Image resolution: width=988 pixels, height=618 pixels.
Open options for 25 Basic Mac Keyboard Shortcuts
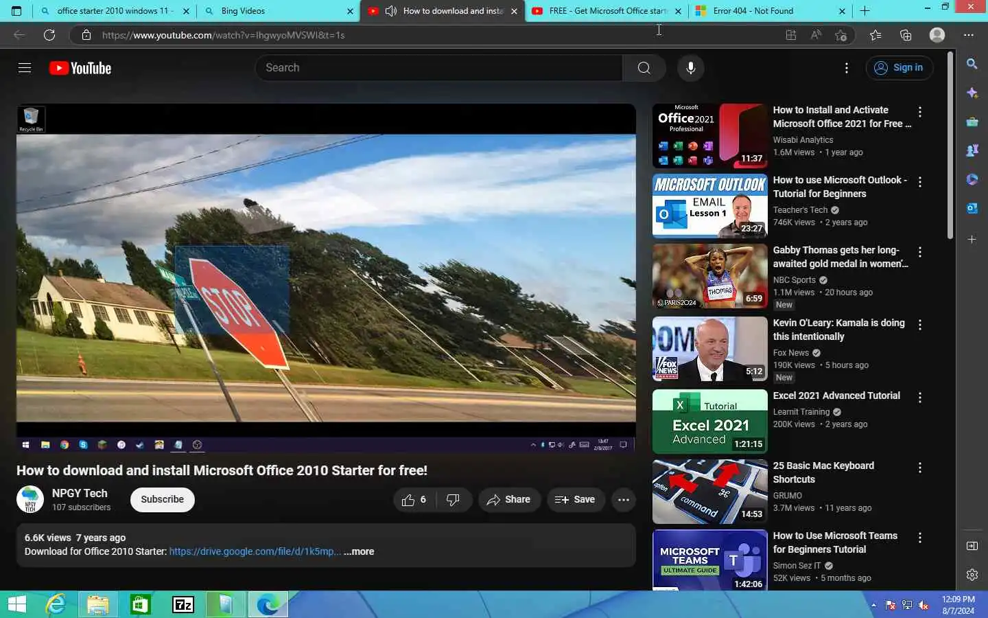920,468
